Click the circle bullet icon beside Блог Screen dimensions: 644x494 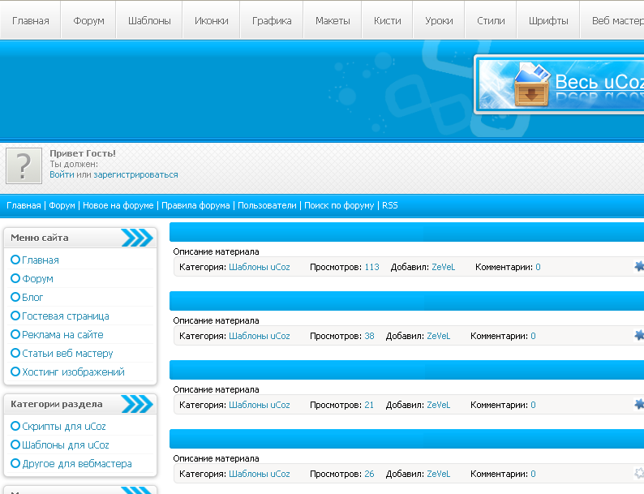tap(15, 298)
